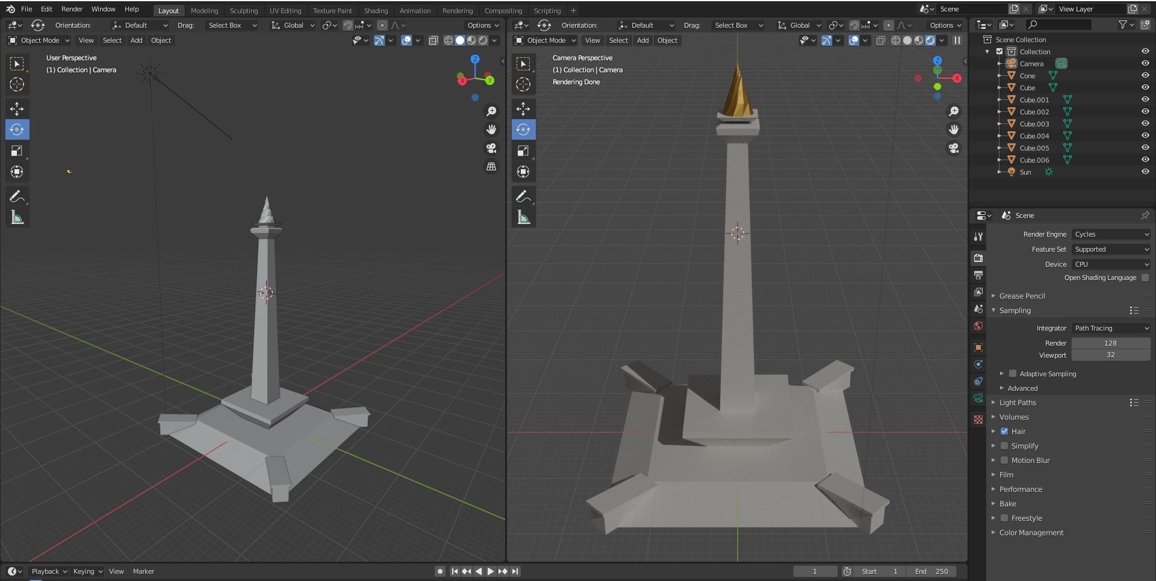This screenshot has height=581, width=1156.
Task: Change the Device dropdown from CPU
Action: [x=1111, y=264]
